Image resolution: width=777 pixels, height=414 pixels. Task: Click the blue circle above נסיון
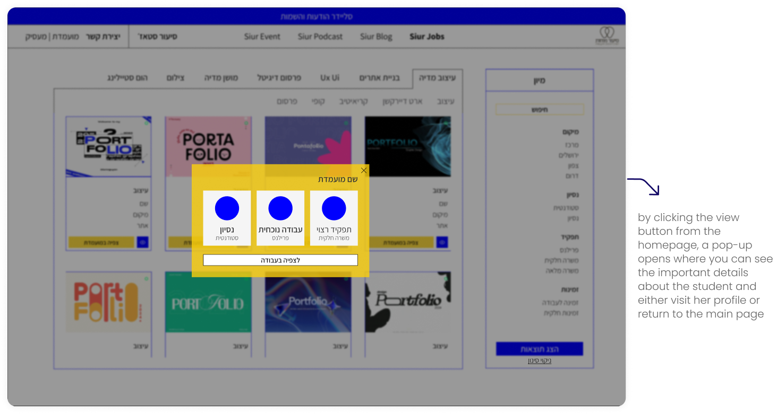click(x=227, y=208)
